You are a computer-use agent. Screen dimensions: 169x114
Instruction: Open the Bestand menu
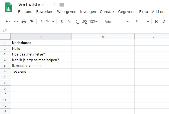25,12
